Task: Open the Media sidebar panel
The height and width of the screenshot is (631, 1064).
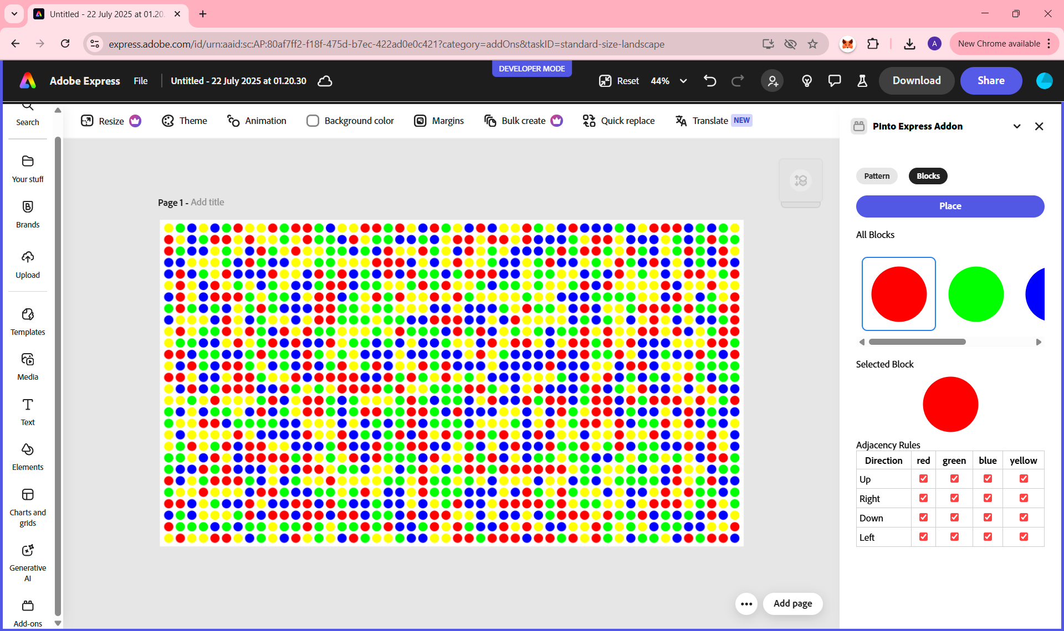Action: click(28, 366)
